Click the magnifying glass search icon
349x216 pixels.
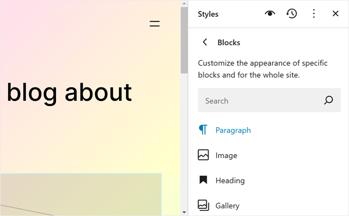point(328,101)
